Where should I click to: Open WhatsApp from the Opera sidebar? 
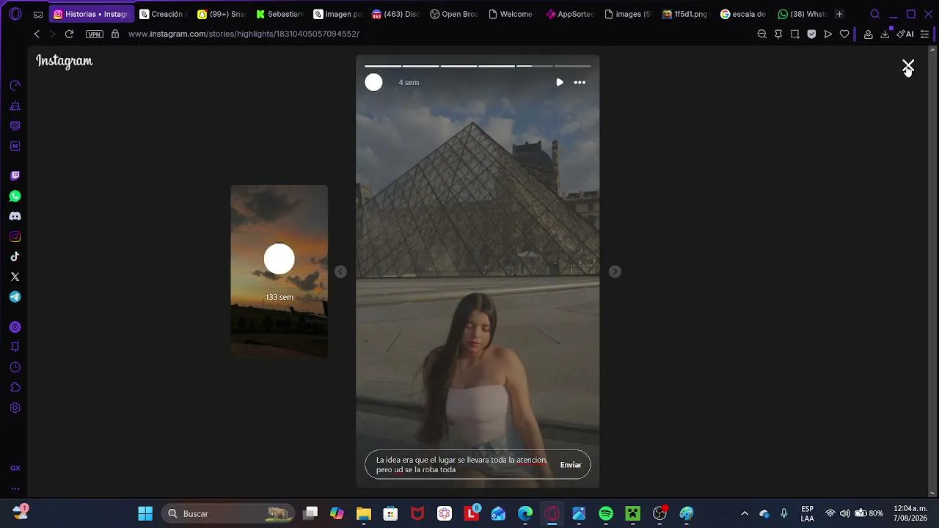[15, 197]
